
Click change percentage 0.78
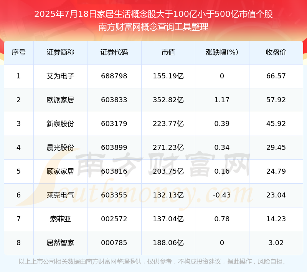[222, 219]
